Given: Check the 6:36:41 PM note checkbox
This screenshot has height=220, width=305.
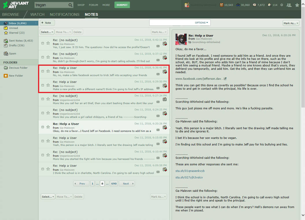Looking at the screenshot, I should point(43,71).
